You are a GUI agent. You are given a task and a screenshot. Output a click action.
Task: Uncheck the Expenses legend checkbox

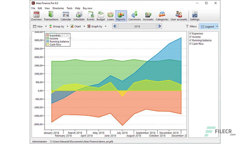tap(190, 34)
